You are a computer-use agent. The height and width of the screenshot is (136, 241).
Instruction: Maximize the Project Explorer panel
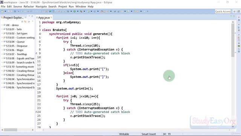point(32,16)
